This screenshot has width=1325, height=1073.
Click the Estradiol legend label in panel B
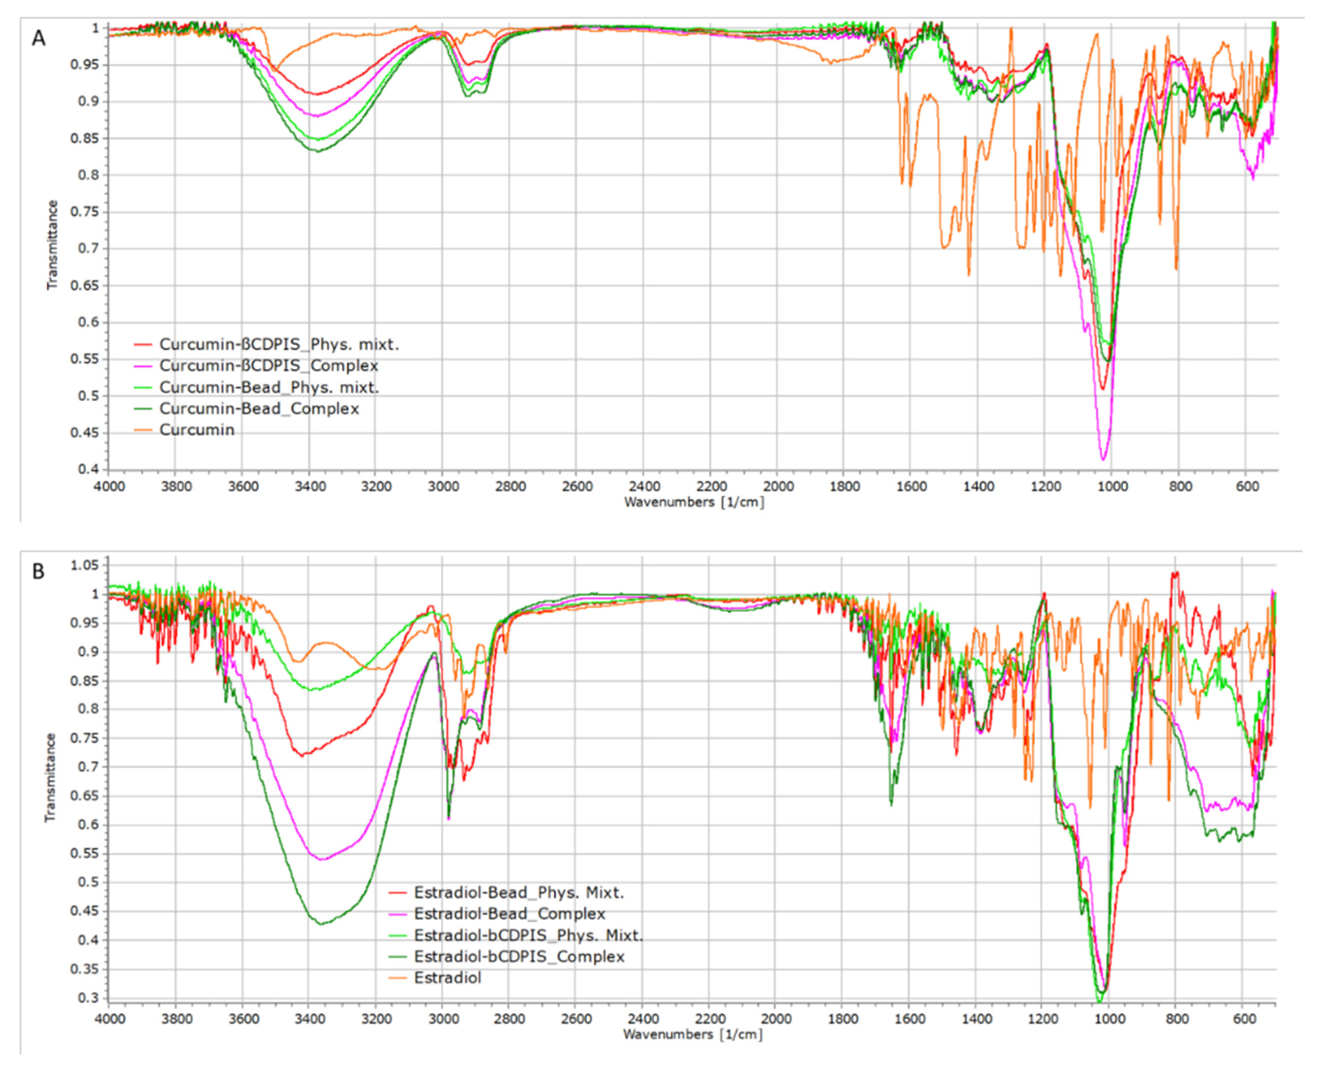point(447,978)
